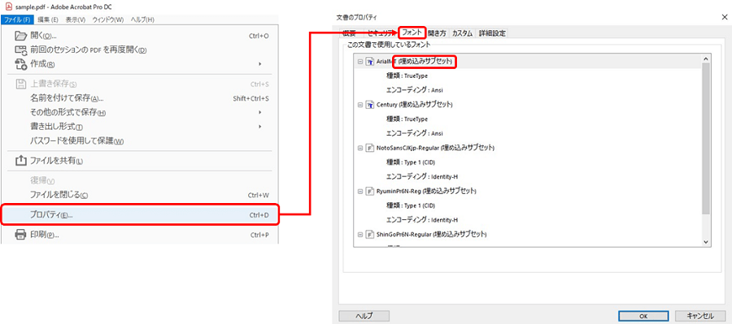
Task: Switch to the 概要 tab
Action: coord(349,33)
